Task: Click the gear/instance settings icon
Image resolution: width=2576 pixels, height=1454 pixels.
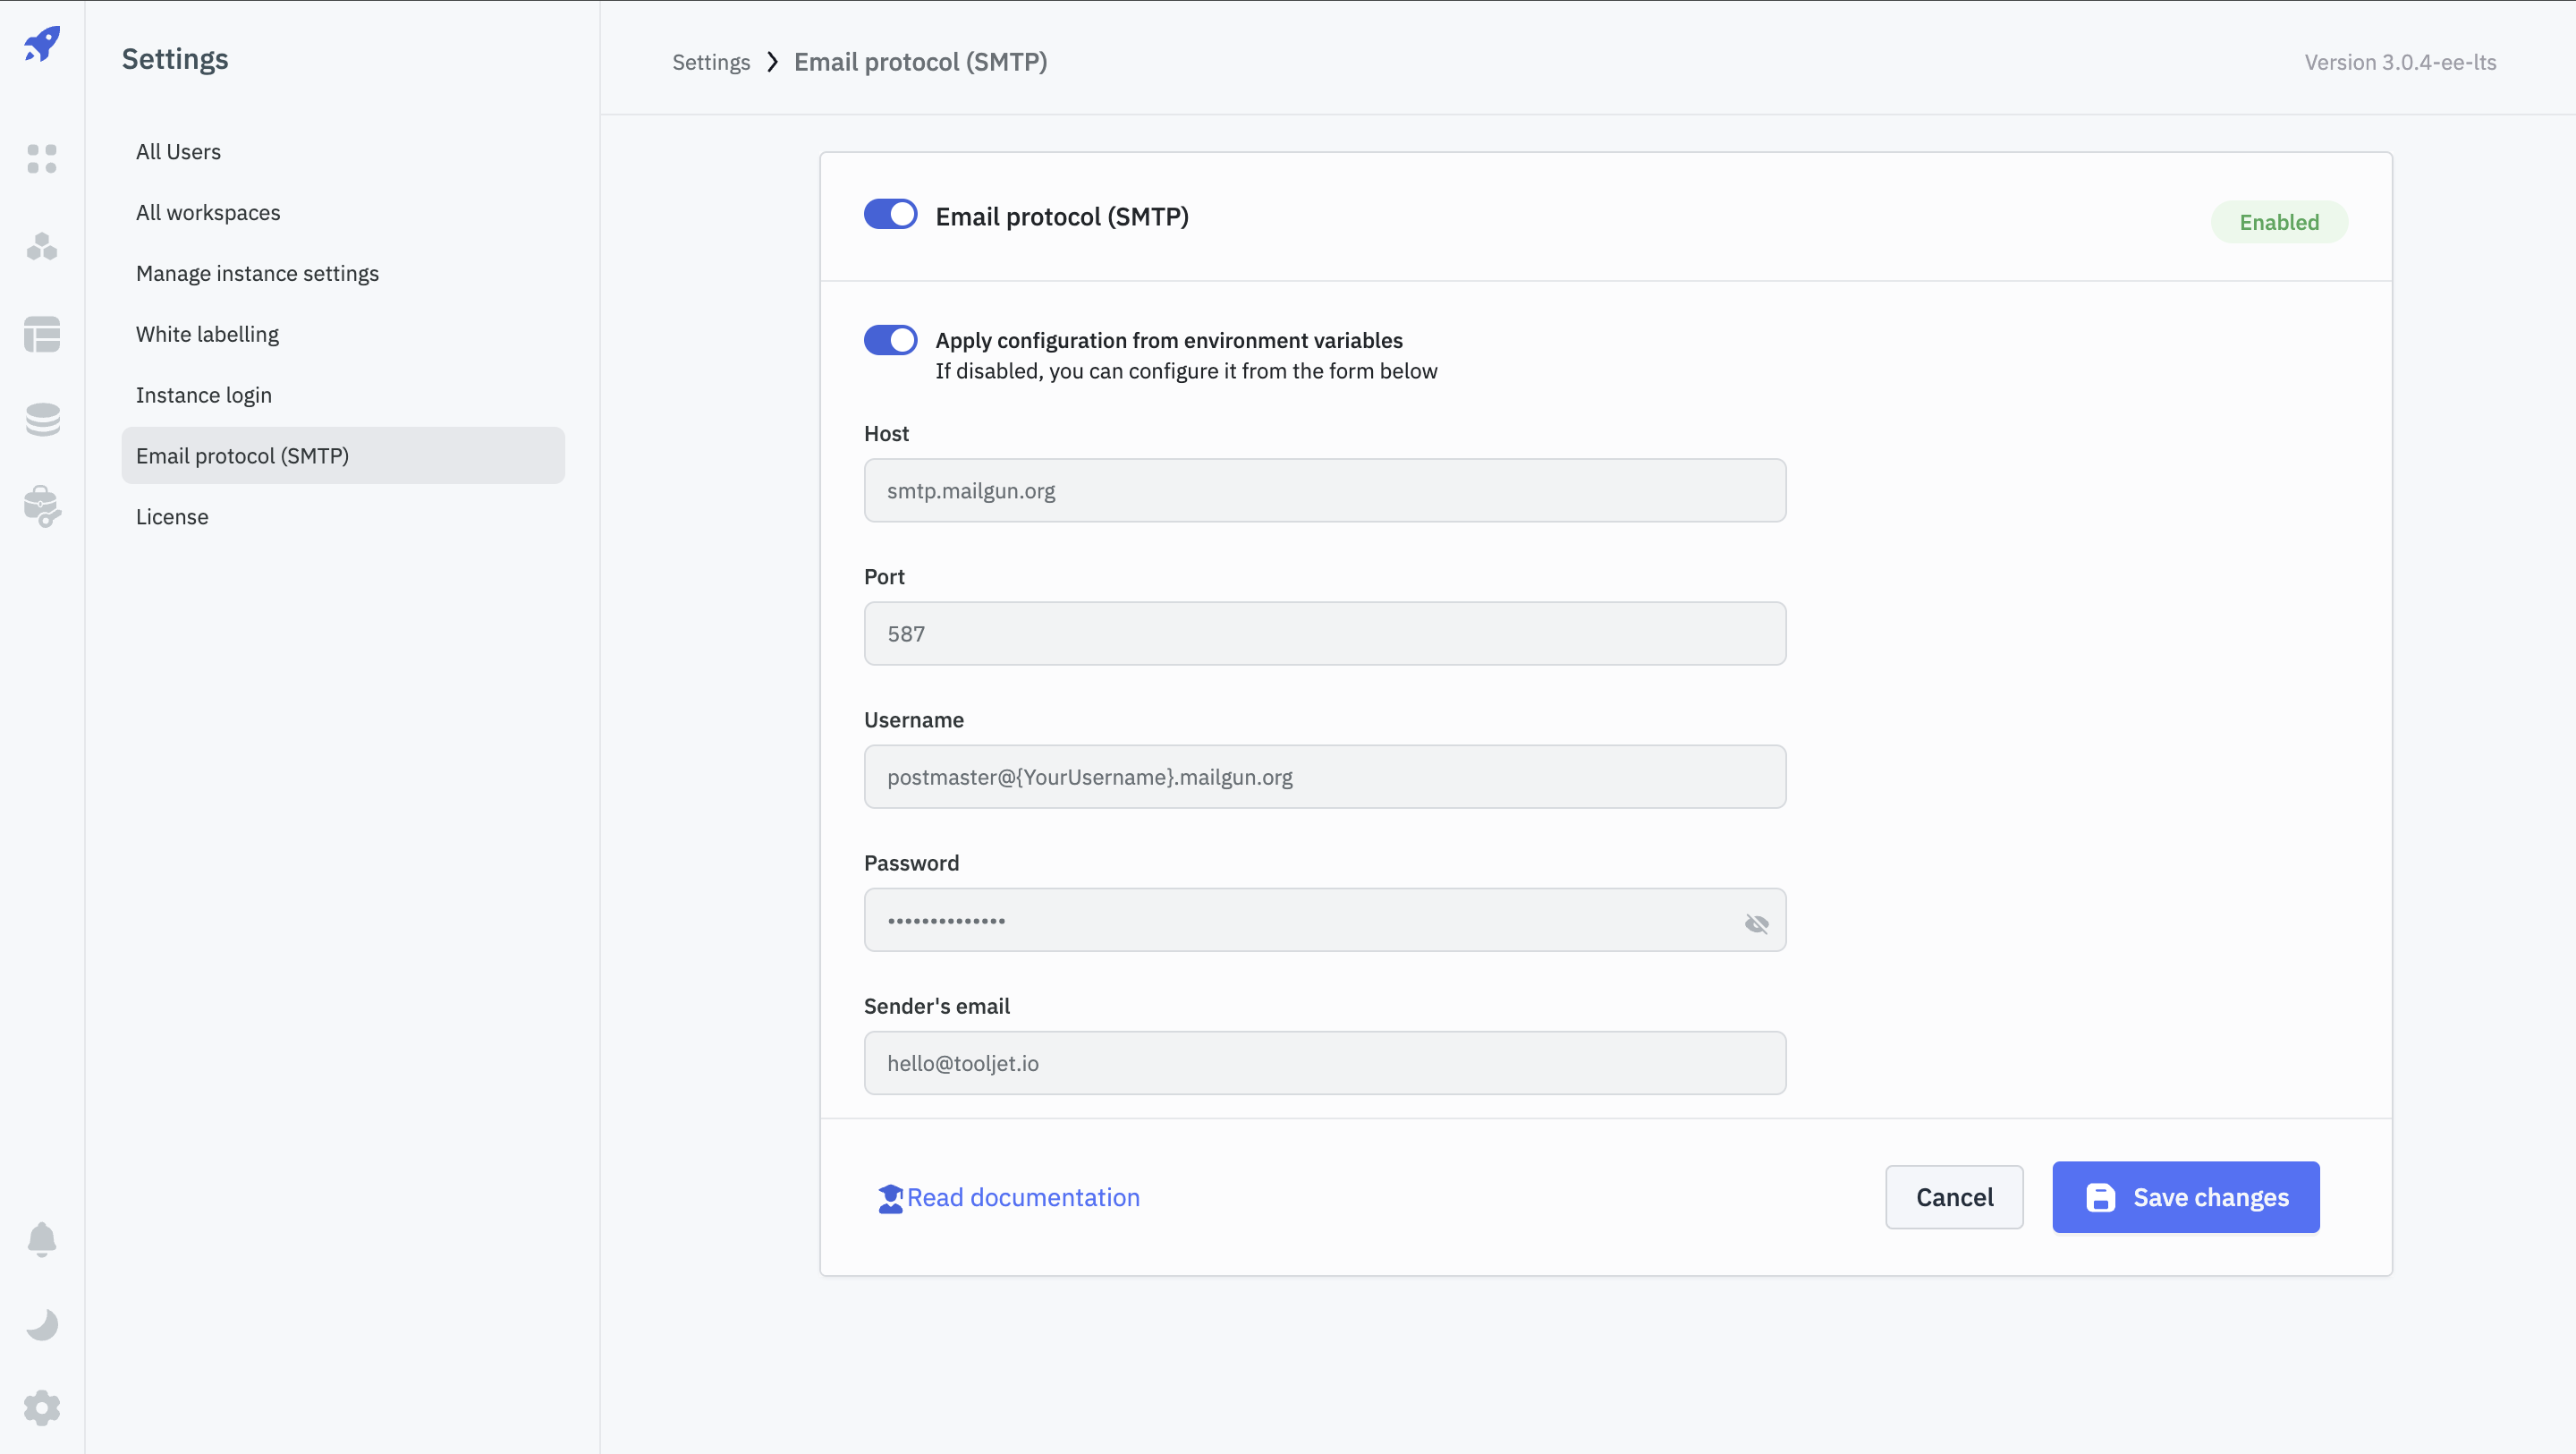Action: [42, 1408]
